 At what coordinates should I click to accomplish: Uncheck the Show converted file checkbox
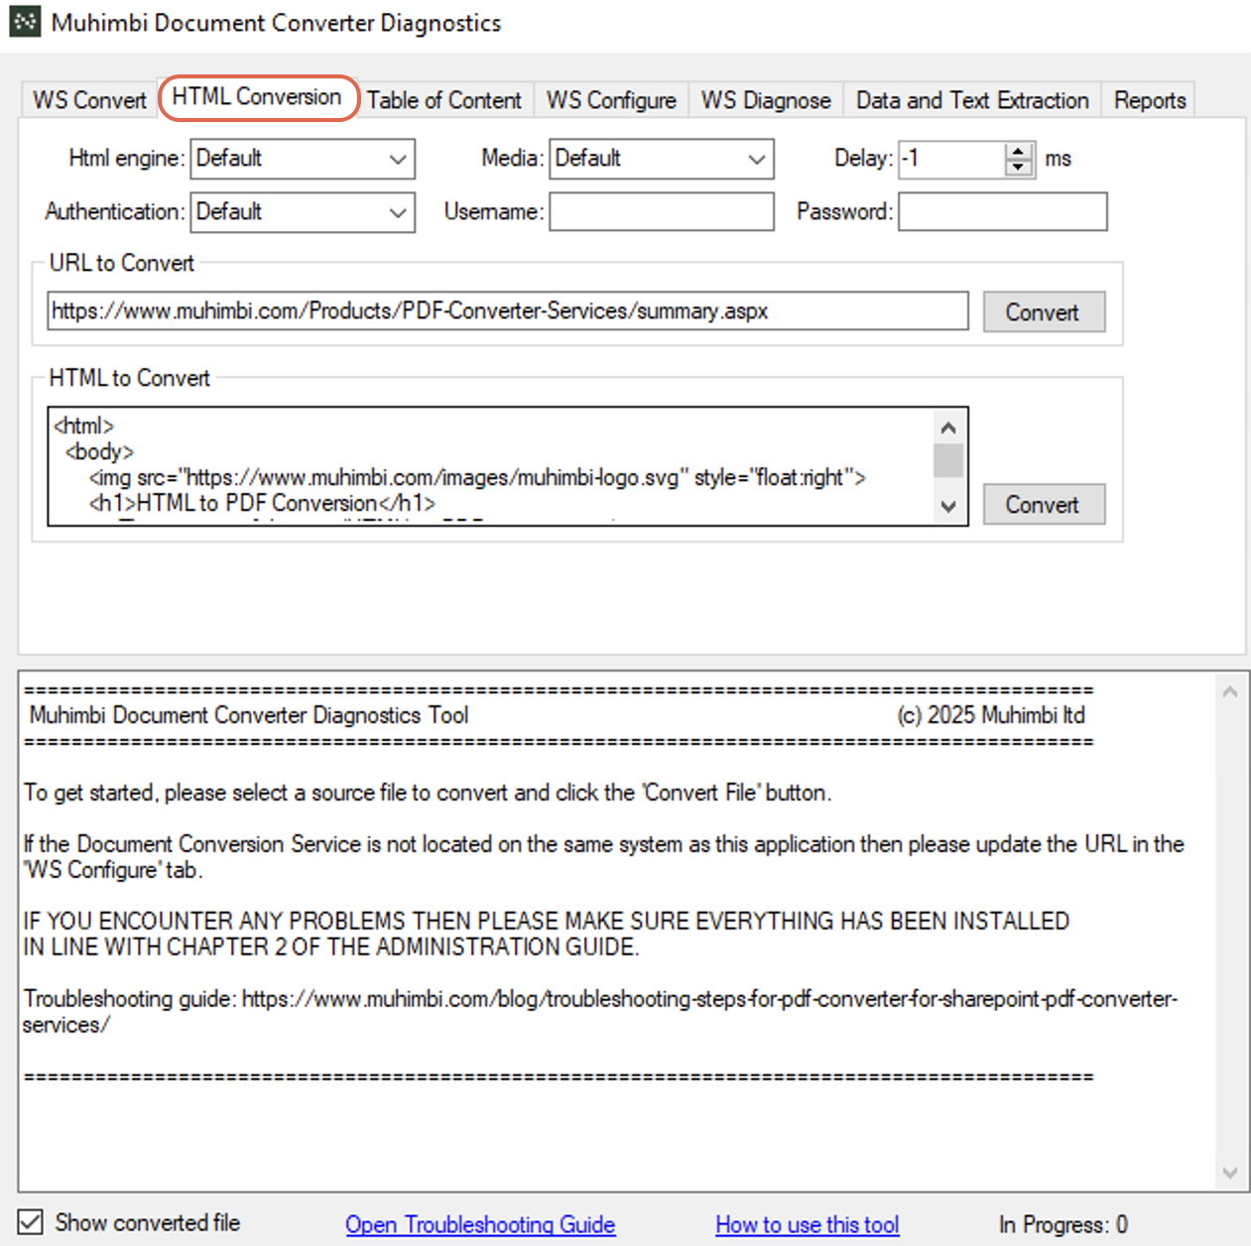pos(31,1222)
